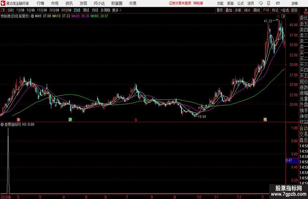
Task: Click the 涨 marker at chart bottom
Action: pos(19,119)
